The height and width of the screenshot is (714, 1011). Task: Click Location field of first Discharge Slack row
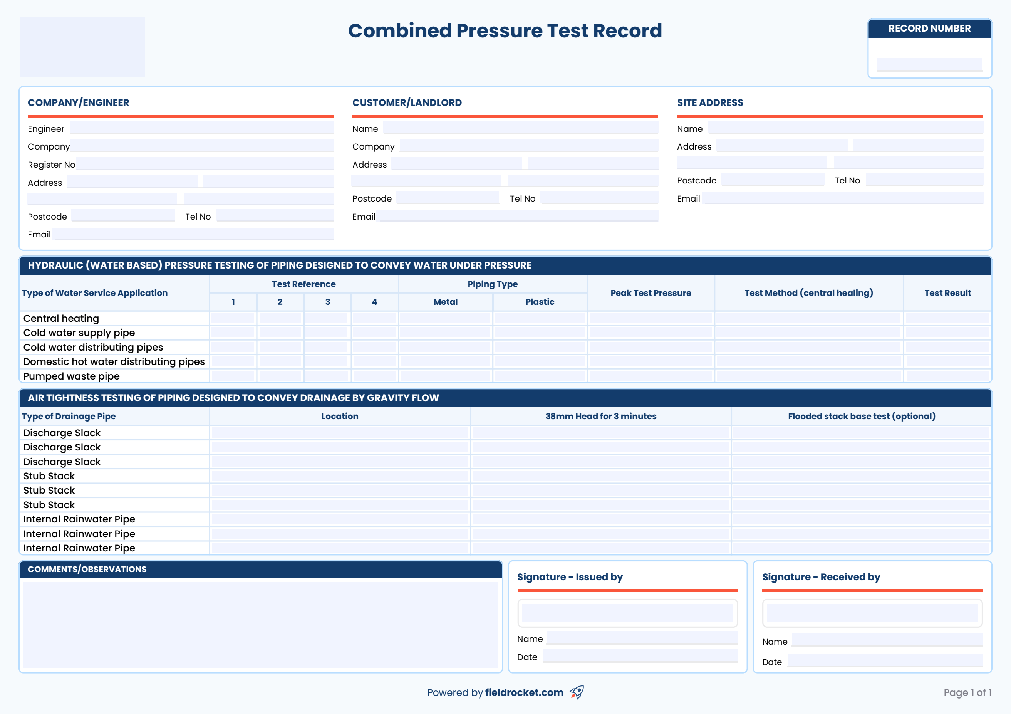[x=339, y=433]
